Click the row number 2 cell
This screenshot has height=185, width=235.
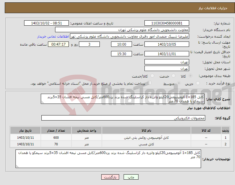[x=225, y=144]
